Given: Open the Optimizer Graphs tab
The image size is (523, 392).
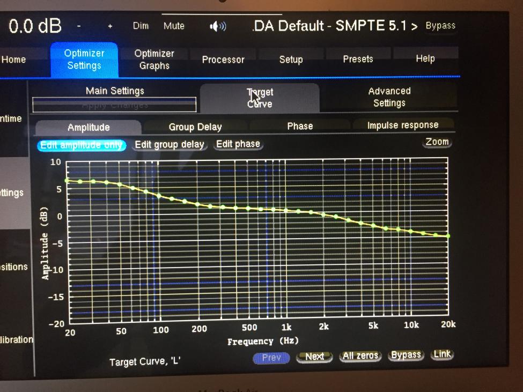Looking at the screenshot, I should [154, 60].
